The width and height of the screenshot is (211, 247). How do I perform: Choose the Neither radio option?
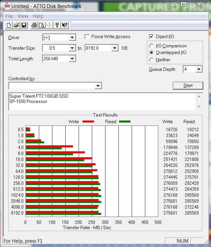pos(152,60)
